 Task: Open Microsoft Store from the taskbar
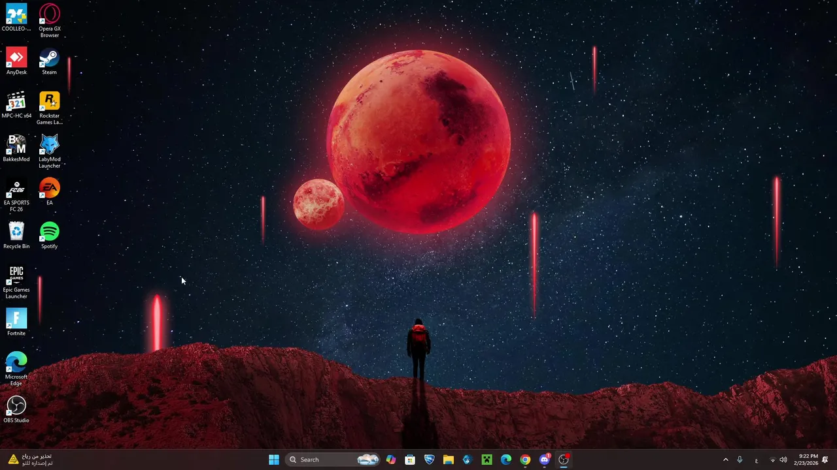tap(410, 460)
